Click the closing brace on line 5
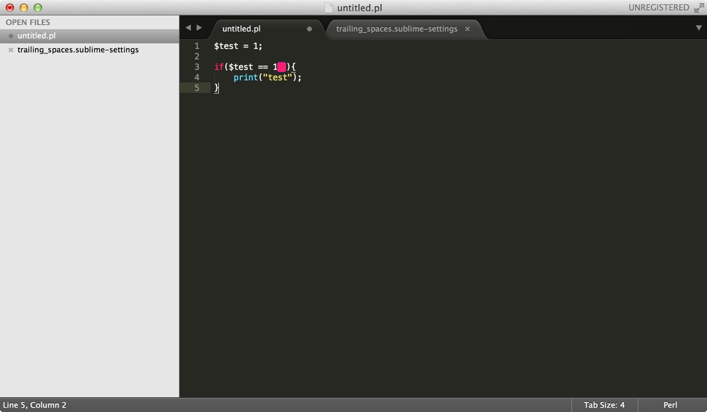This screenshot has height=412, width=707. tap(217, 87)
